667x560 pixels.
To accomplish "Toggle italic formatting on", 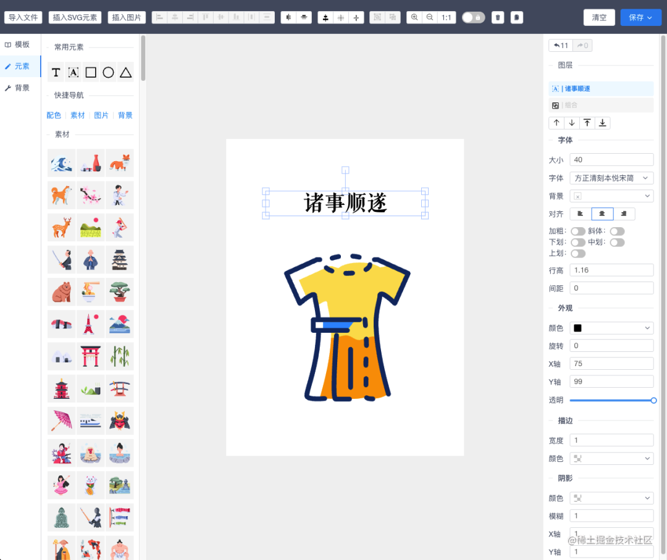I will click(x=618, y=231).
